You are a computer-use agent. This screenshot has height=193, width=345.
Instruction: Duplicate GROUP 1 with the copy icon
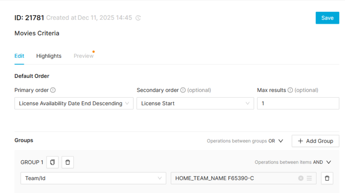[53, 162]
